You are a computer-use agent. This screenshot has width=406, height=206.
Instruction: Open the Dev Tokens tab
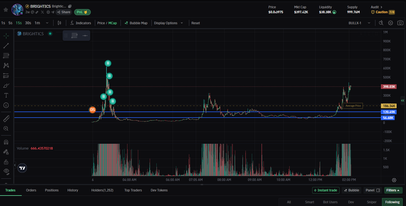(x=159, y=190)
